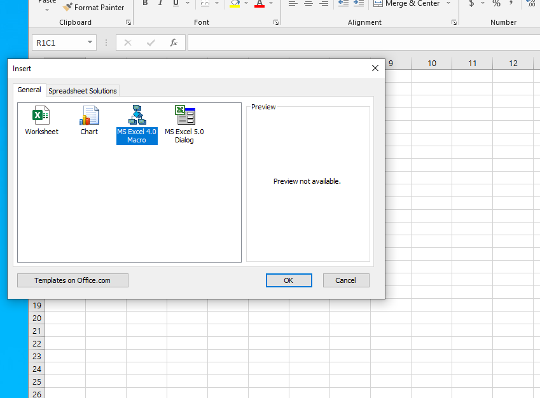Switch to the General tab
Image resolution: width=540 pixels, height=398 pixels.
click(x=29, y=90)
